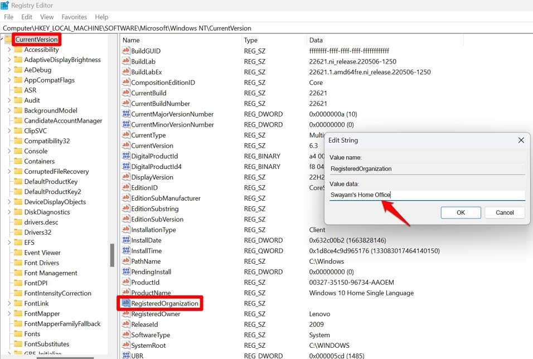Click the AeDebug folder icon
The height and width of the screenshot is (359, 533).
(x=18, y=70)
